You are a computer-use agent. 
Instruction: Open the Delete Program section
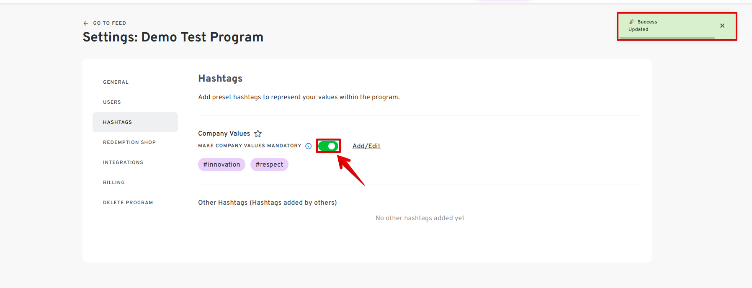click(x=128, y=203)
